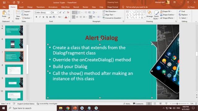The height and width of the screenshot is (111, 198).
Task: Click Accessibility: Investigate status
Action: 47,104
